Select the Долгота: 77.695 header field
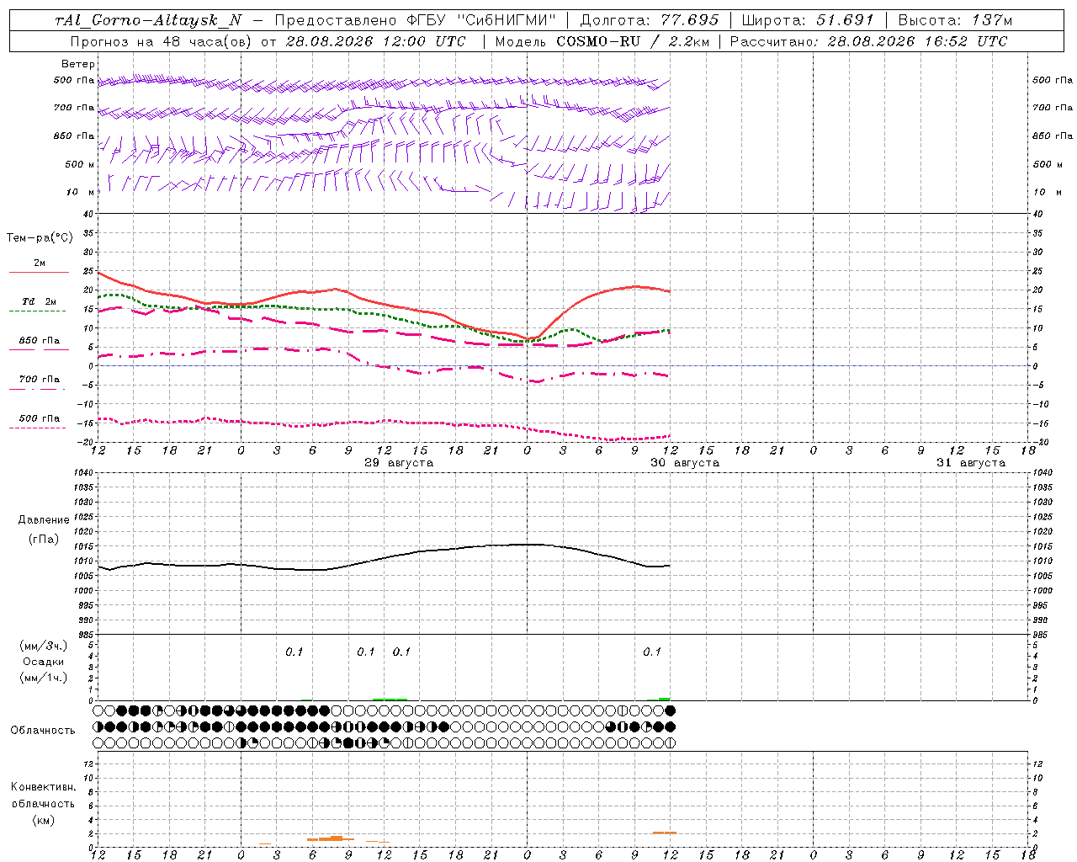 (x=650, y=20)
